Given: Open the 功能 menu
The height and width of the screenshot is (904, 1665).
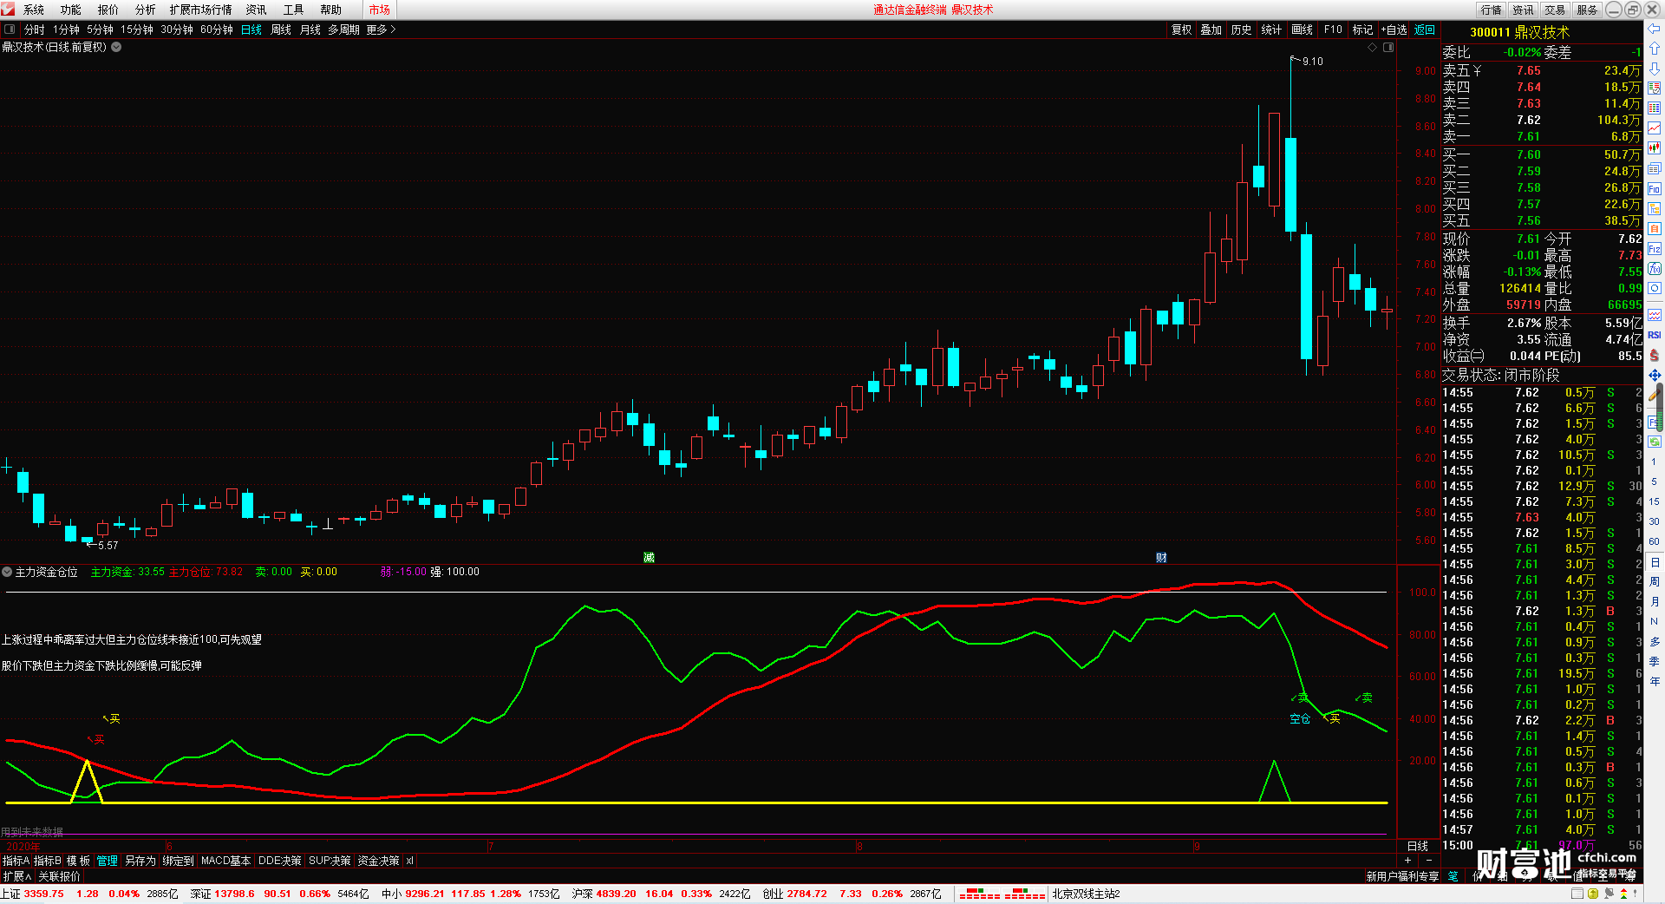Looking at the screenshot, I should (71, 10).
